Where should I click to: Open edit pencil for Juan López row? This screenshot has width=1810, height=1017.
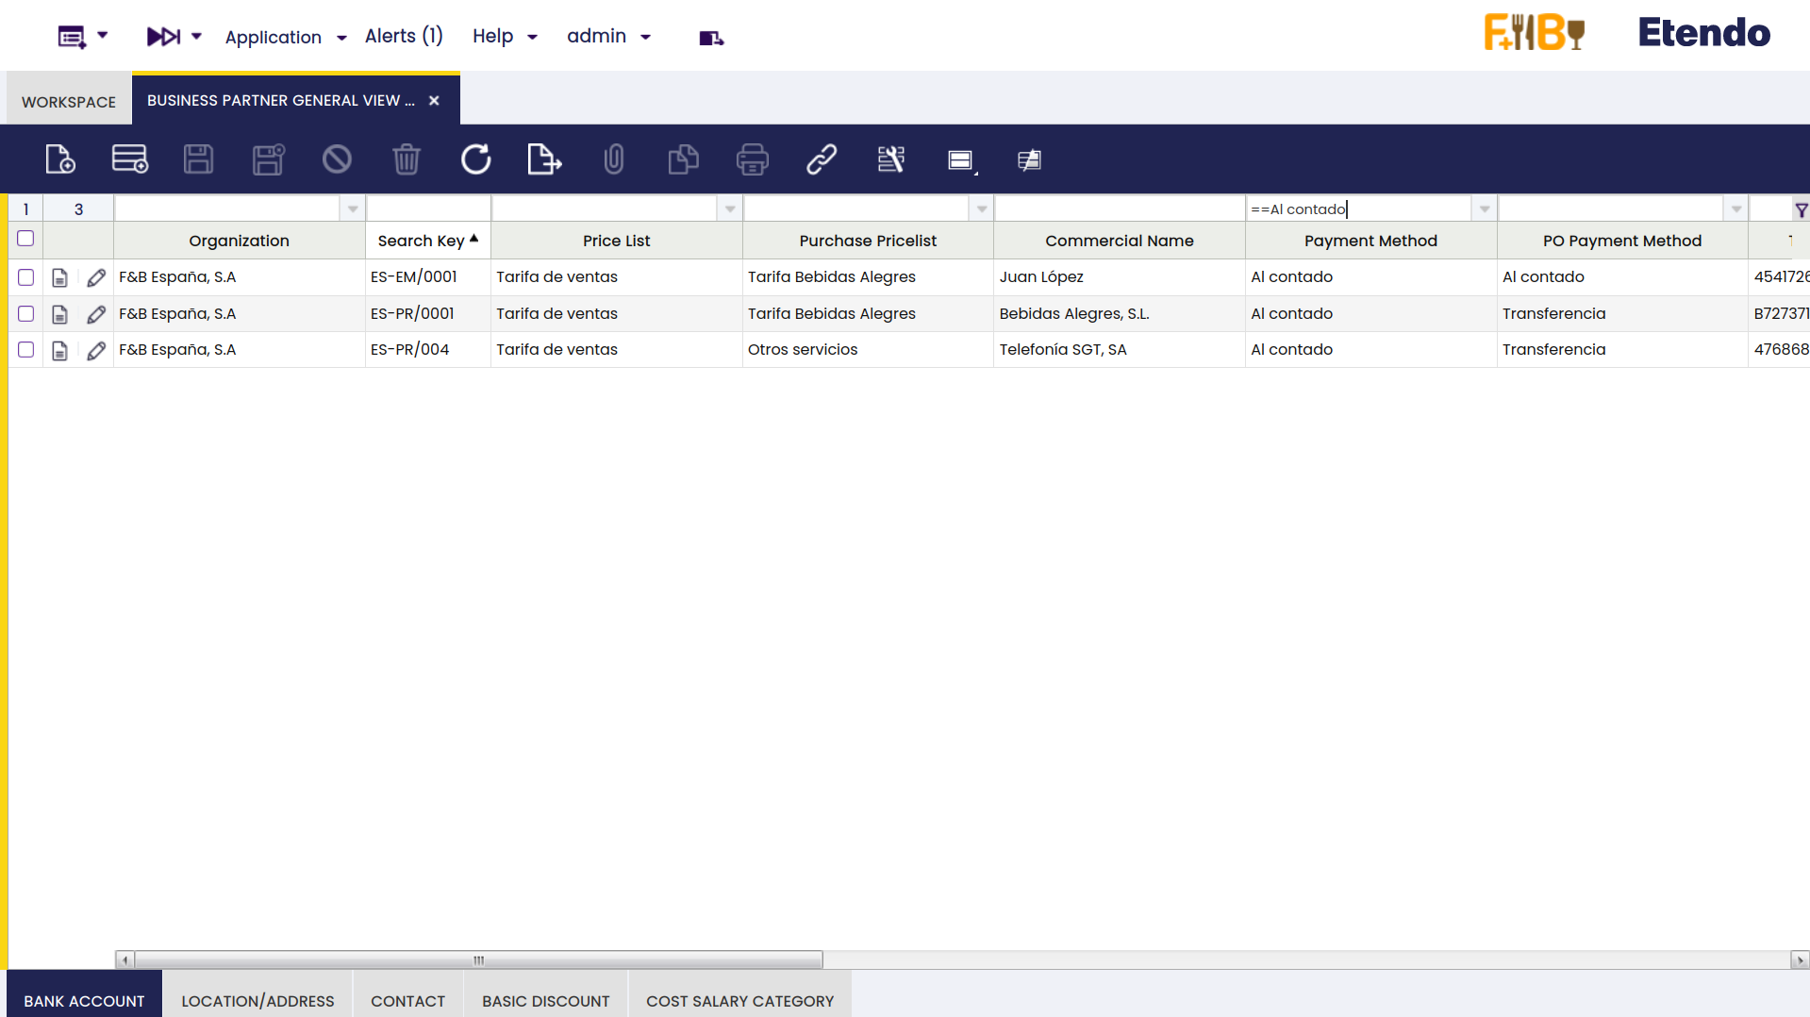click(x=96, y=277)
